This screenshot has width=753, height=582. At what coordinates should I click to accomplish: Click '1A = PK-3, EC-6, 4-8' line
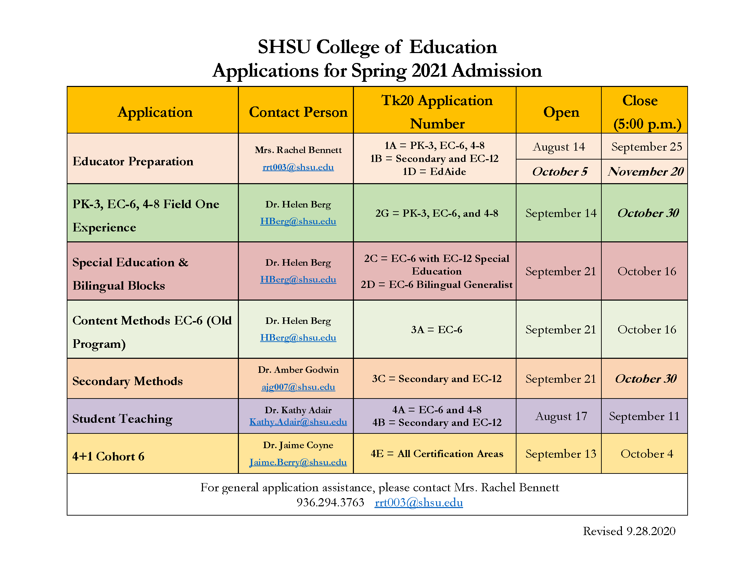pos(434,145)
